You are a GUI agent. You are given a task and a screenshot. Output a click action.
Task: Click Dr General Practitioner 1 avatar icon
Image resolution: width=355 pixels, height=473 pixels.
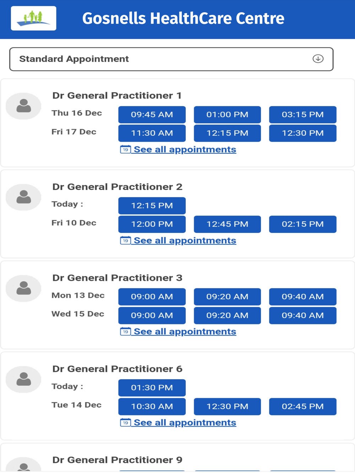(x=24, y=106)
